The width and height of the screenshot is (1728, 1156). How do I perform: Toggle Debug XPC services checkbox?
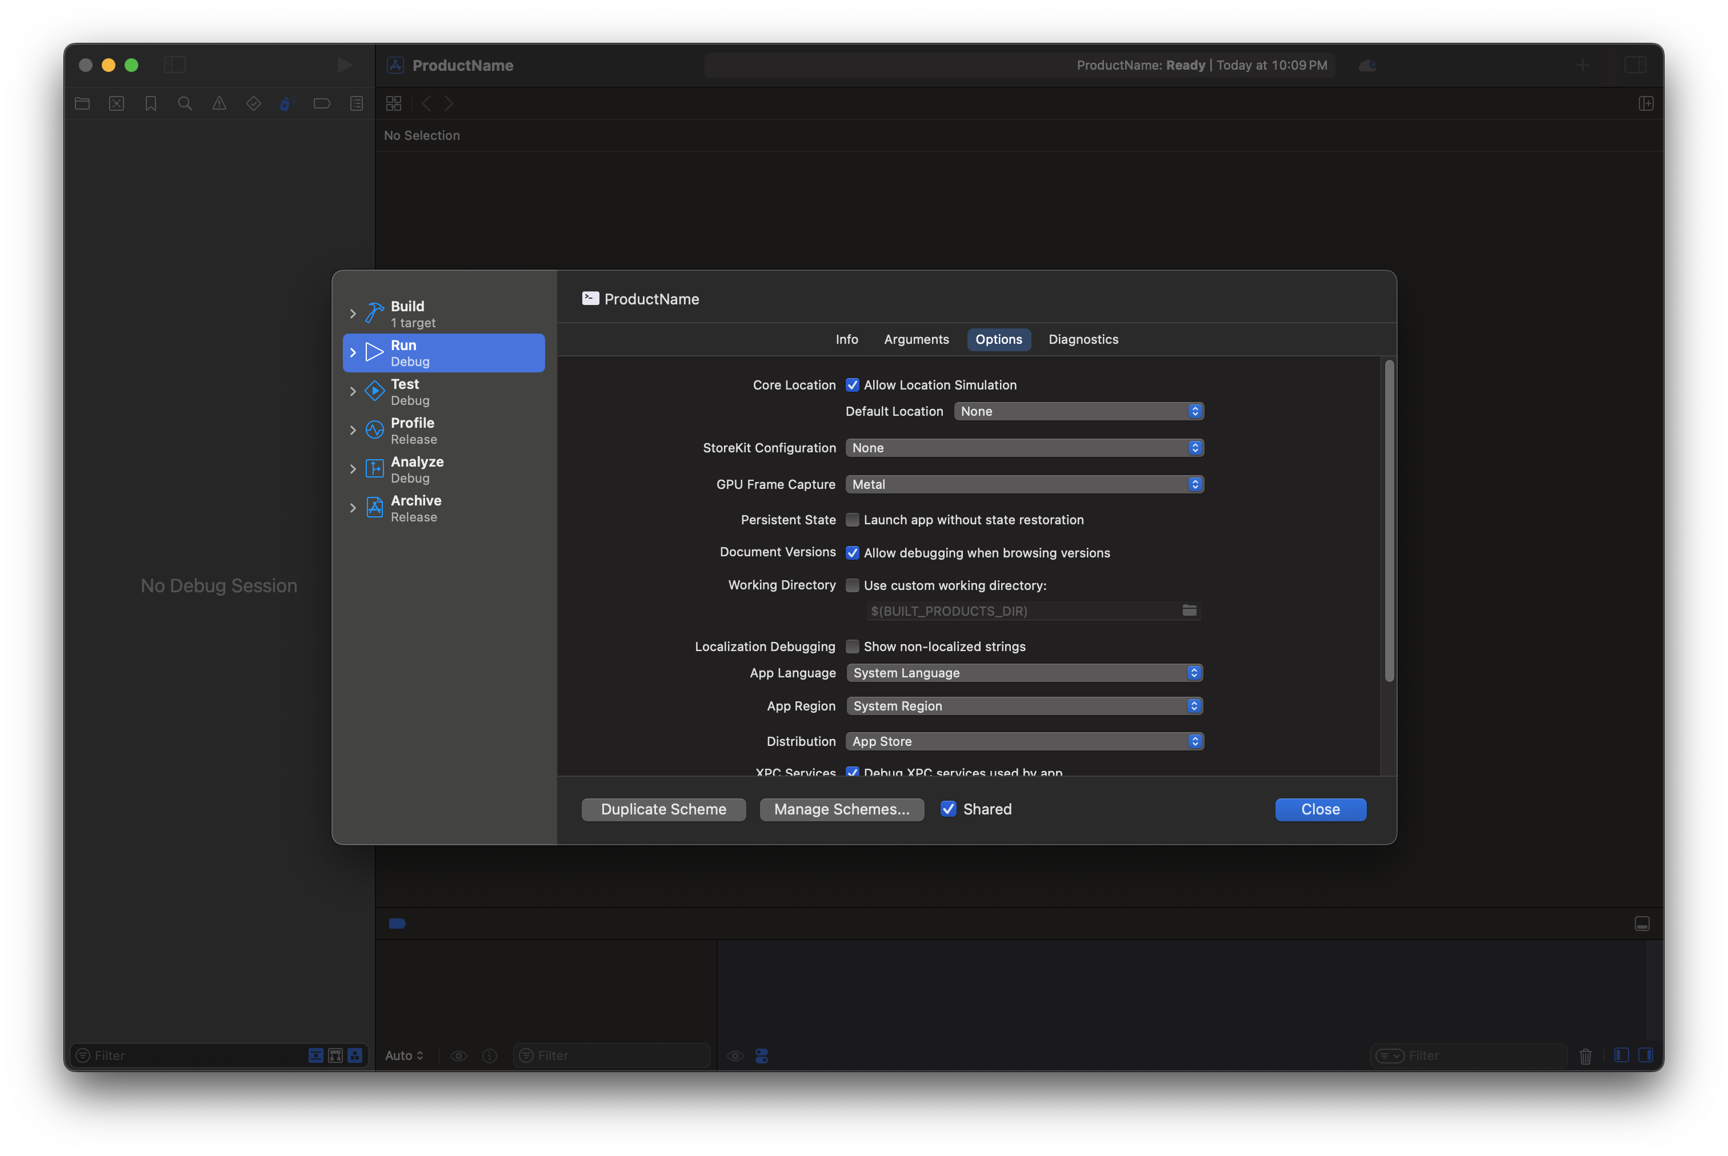[x=852, y=771]
